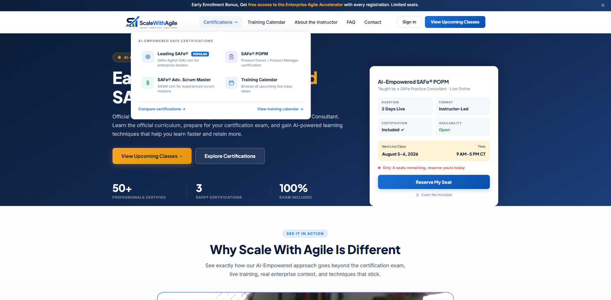Click the star icon in hero badge
This screenshot has width=611, height=300.
119,57
